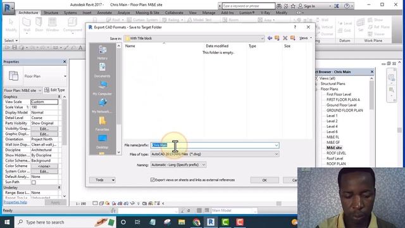Expand the Save in folder dropdown
The height and width of the screenshot is (228, 405).
click(x=262, y=38)
